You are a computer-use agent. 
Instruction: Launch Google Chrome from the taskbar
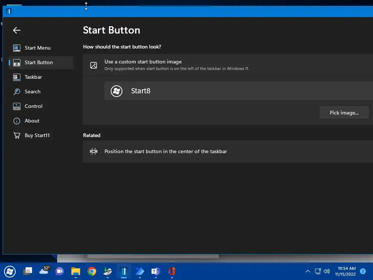(91, 271)
